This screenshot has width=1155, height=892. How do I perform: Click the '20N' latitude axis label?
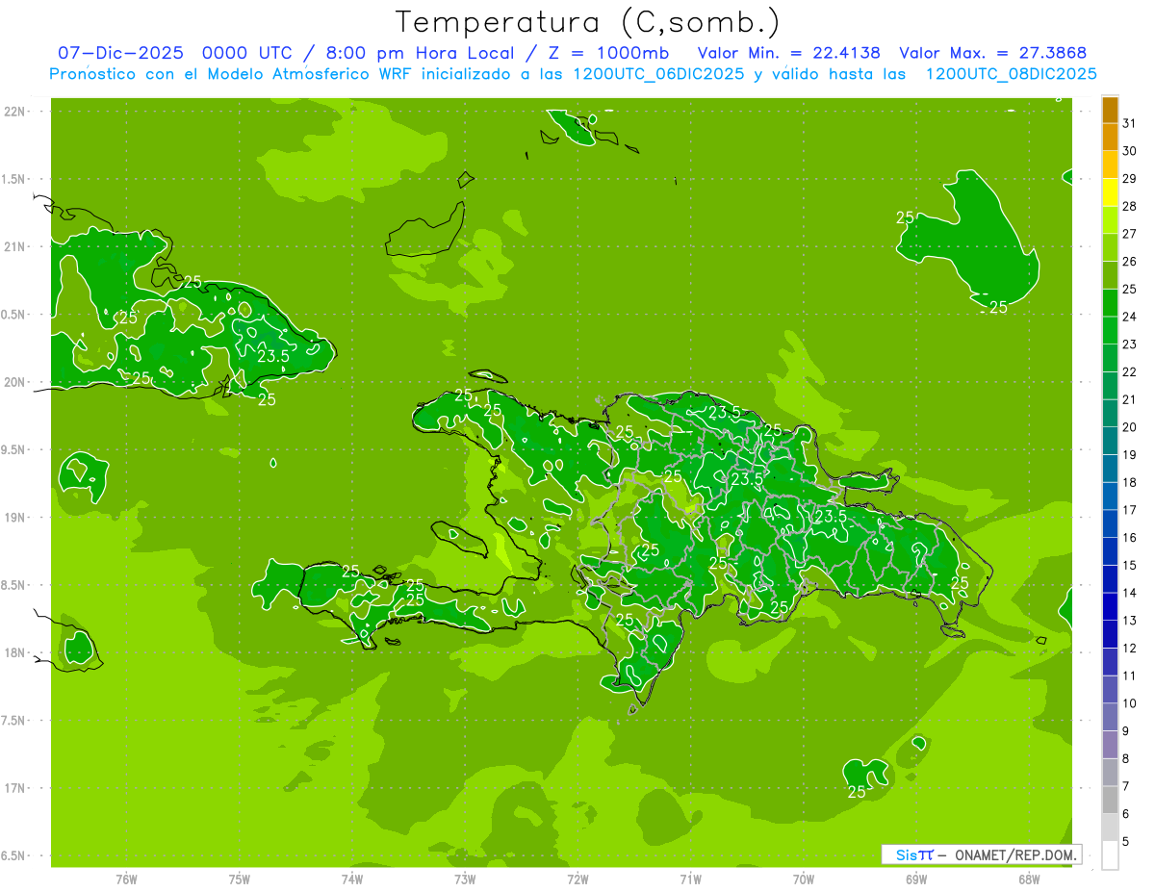(x=13, y=382)
